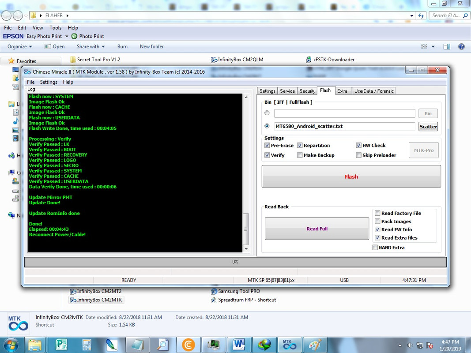471x353 pixels.
Task: Click Explorer back navigation arrow
Action: [x=6, y=15]
